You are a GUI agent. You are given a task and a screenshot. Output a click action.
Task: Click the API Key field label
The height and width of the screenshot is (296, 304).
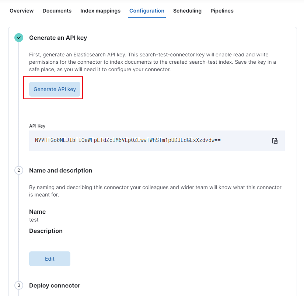point(37,126)
